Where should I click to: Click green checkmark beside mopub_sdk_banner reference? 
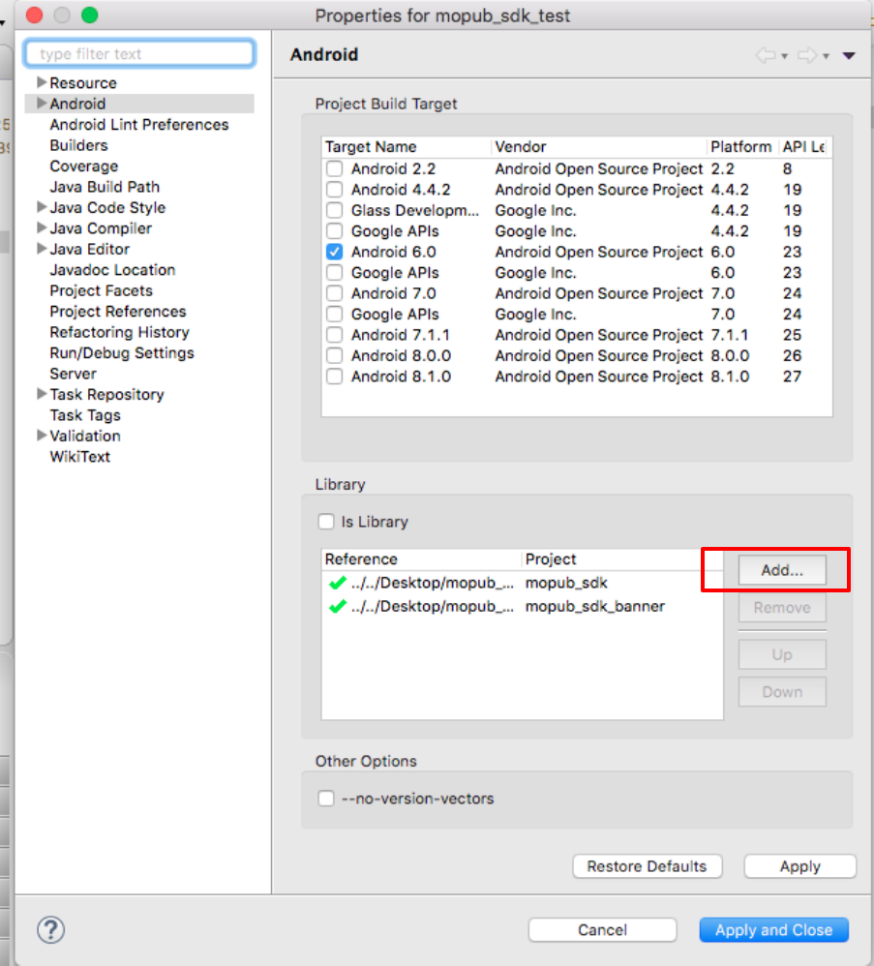coord(337,606)
